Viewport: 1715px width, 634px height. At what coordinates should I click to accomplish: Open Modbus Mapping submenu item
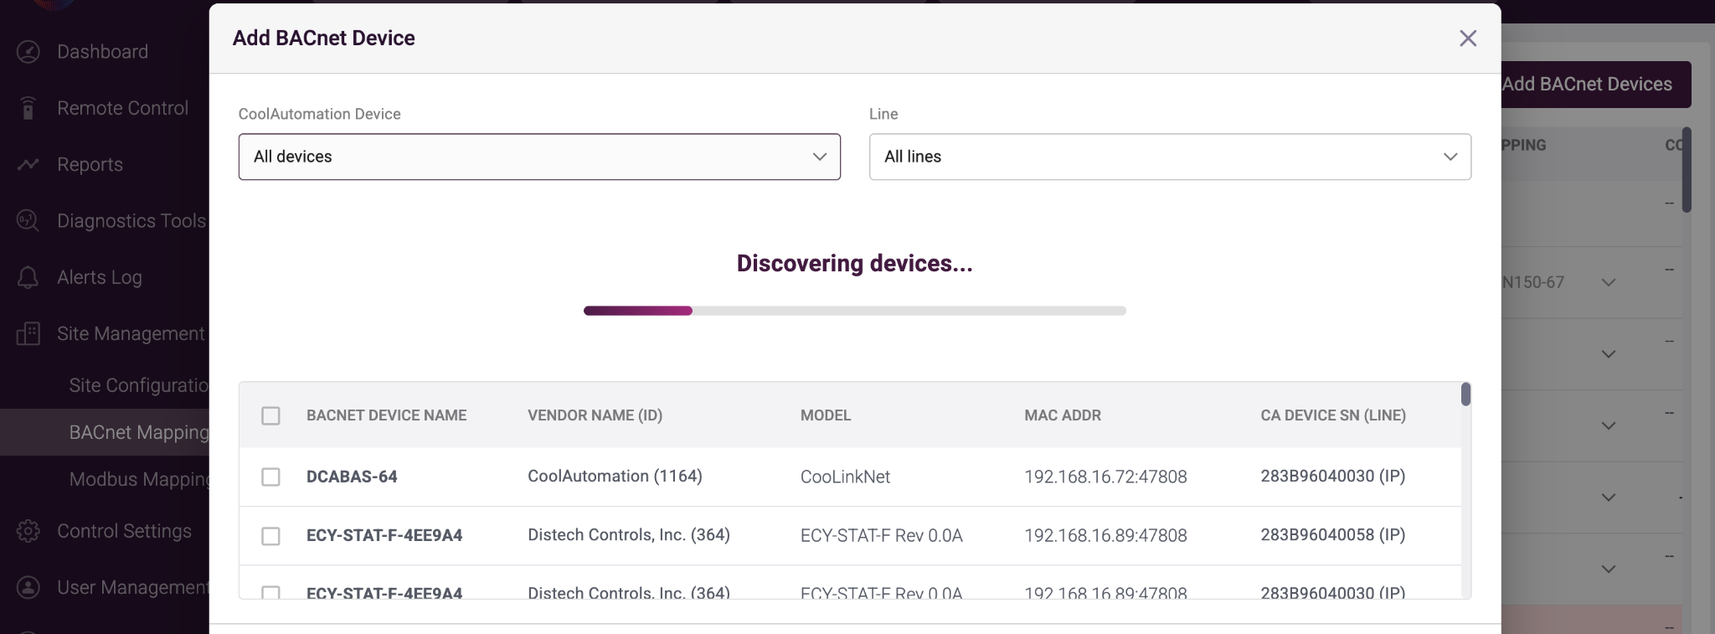pyautogui.click(x=138, y=479)
